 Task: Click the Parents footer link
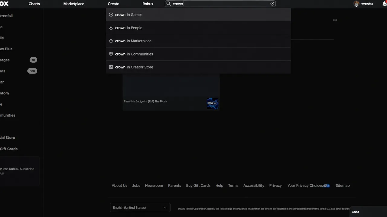coord(174,185)
